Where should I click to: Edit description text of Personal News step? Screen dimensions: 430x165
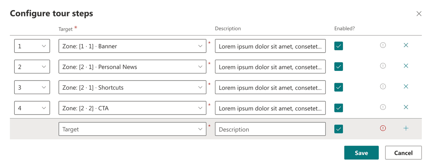point(270,67)
